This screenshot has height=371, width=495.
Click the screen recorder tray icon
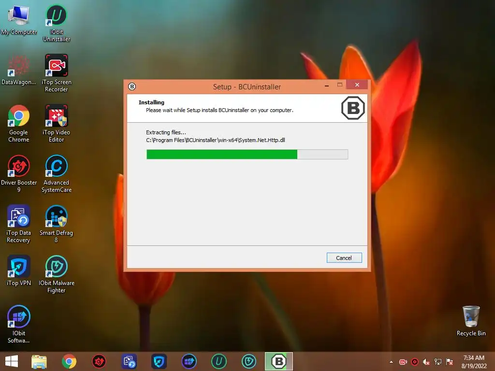(x=403, y=362)
